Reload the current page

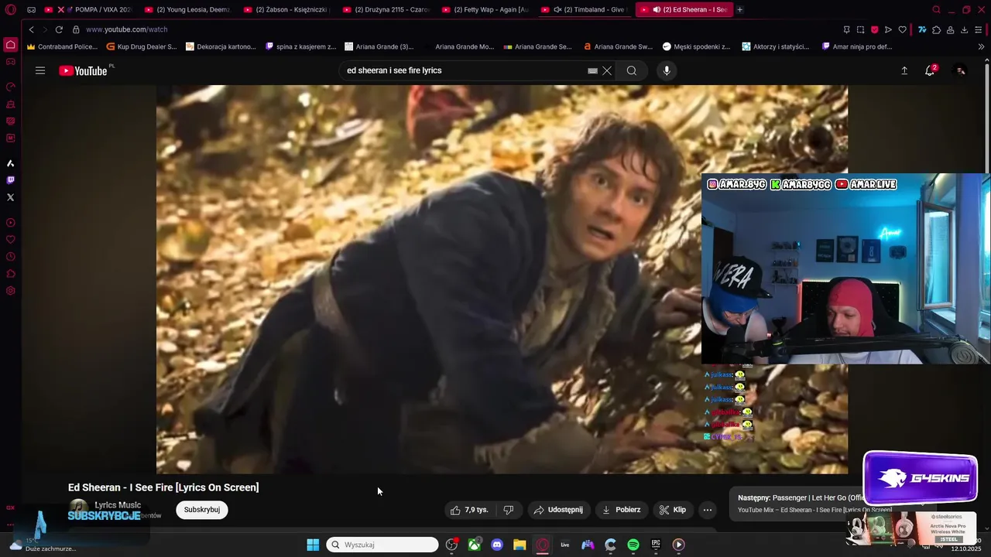[59, 29]
